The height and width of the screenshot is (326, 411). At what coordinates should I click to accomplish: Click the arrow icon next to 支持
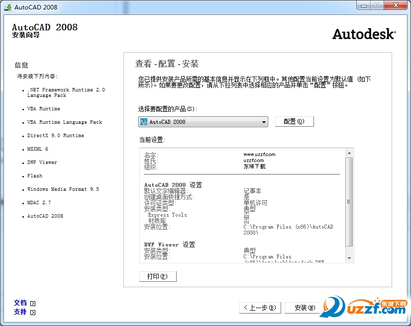pyautogui.click(x=33, y=313)
